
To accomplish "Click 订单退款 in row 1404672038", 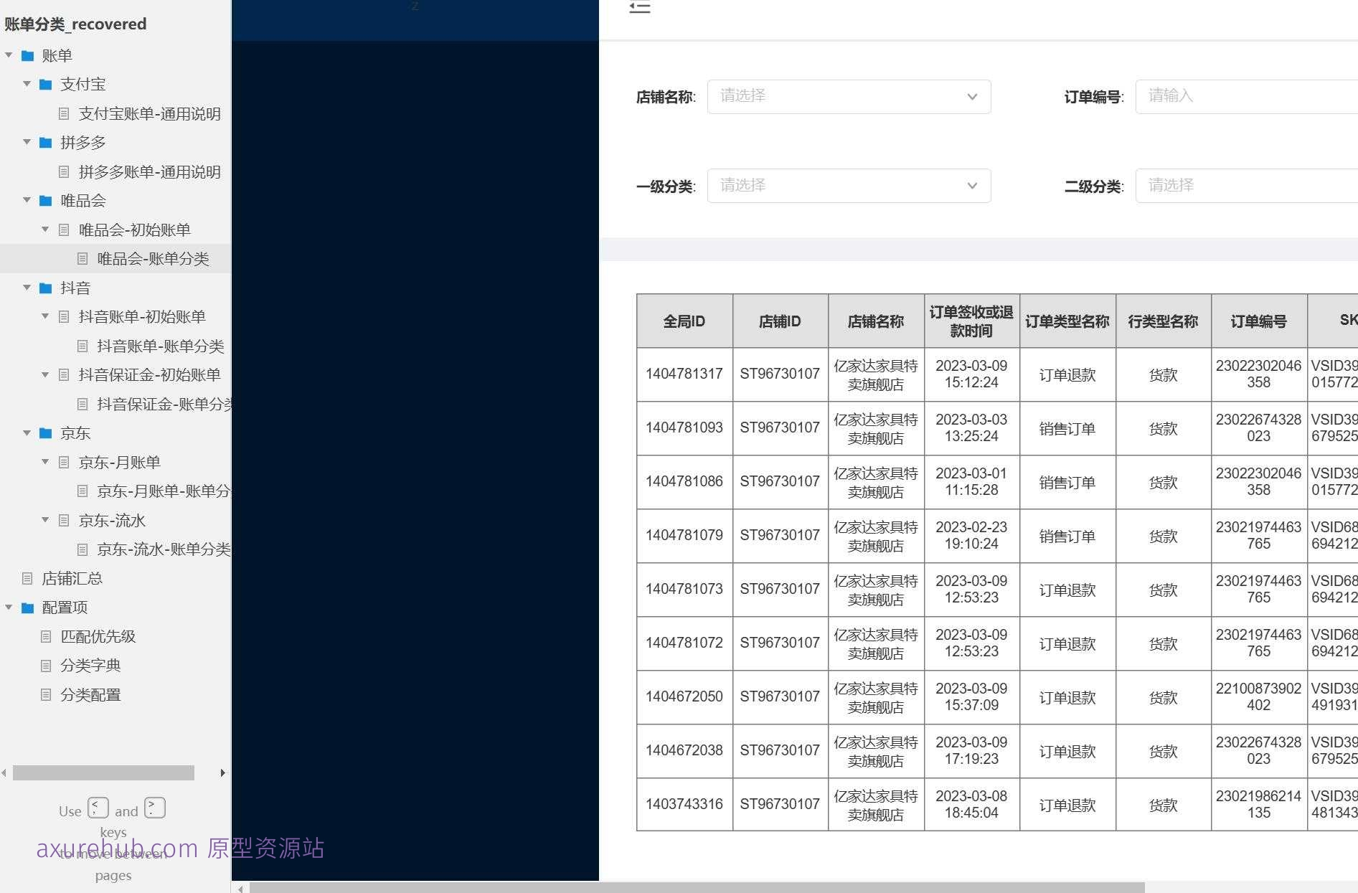I will click(1067, 751).
